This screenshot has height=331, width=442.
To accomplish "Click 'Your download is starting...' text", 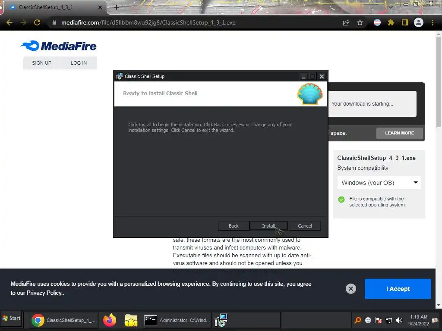I will pos(362,103).
